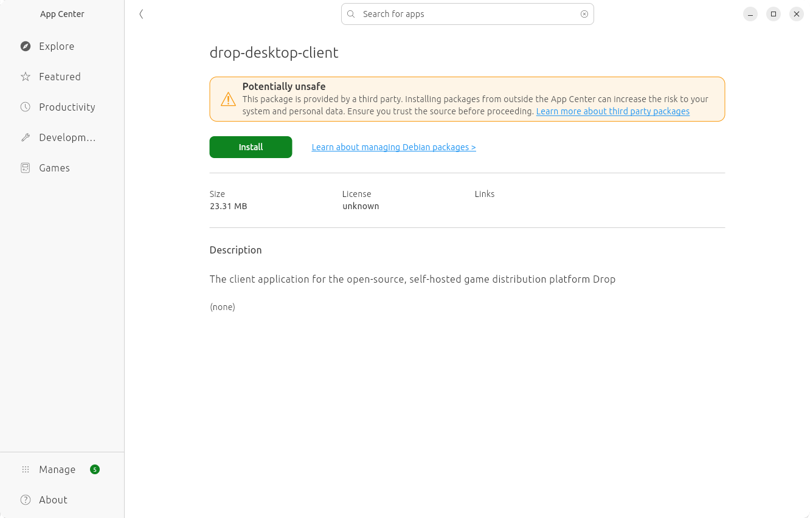Switch to the Games category
This screenshot has height=518, width=810.
(x=54, y=167)
